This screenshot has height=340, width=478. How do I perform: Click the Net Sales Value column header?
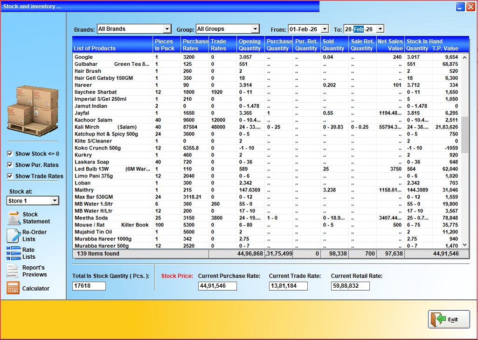point(390,44)
